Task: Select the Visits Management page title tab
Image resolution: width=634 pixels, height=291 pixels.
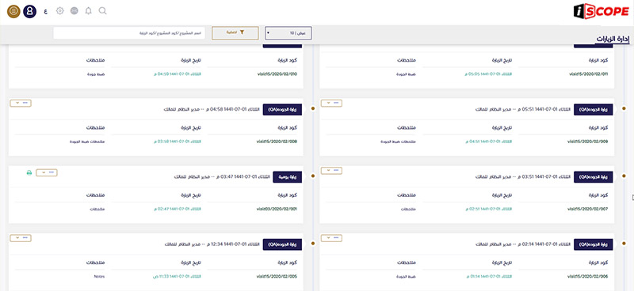Action: (x=612, y=40)
